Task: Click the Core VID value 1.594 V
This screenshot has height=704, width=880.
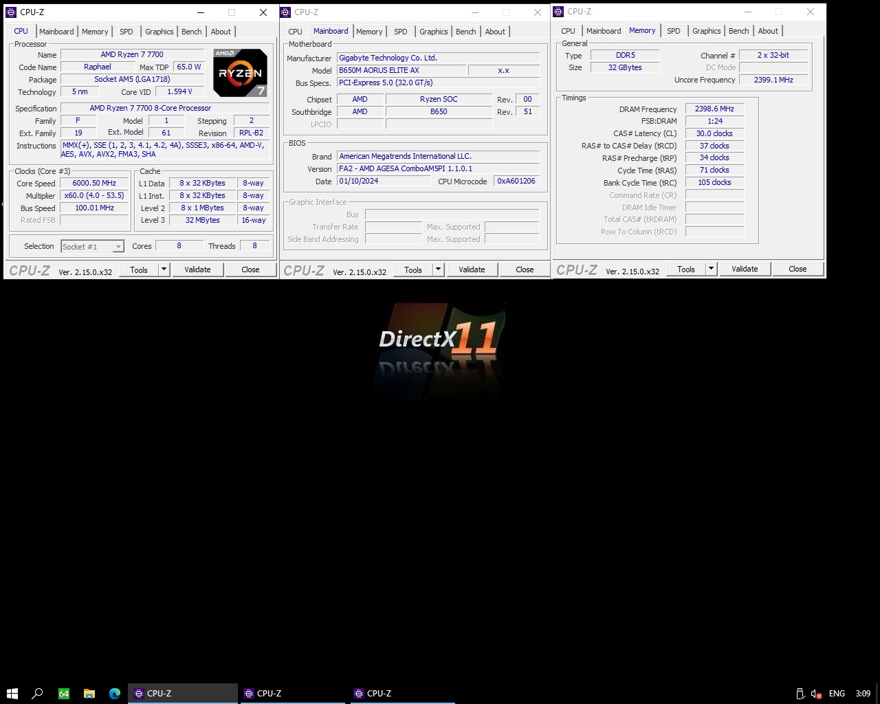Action: click(x=179, y=91)
